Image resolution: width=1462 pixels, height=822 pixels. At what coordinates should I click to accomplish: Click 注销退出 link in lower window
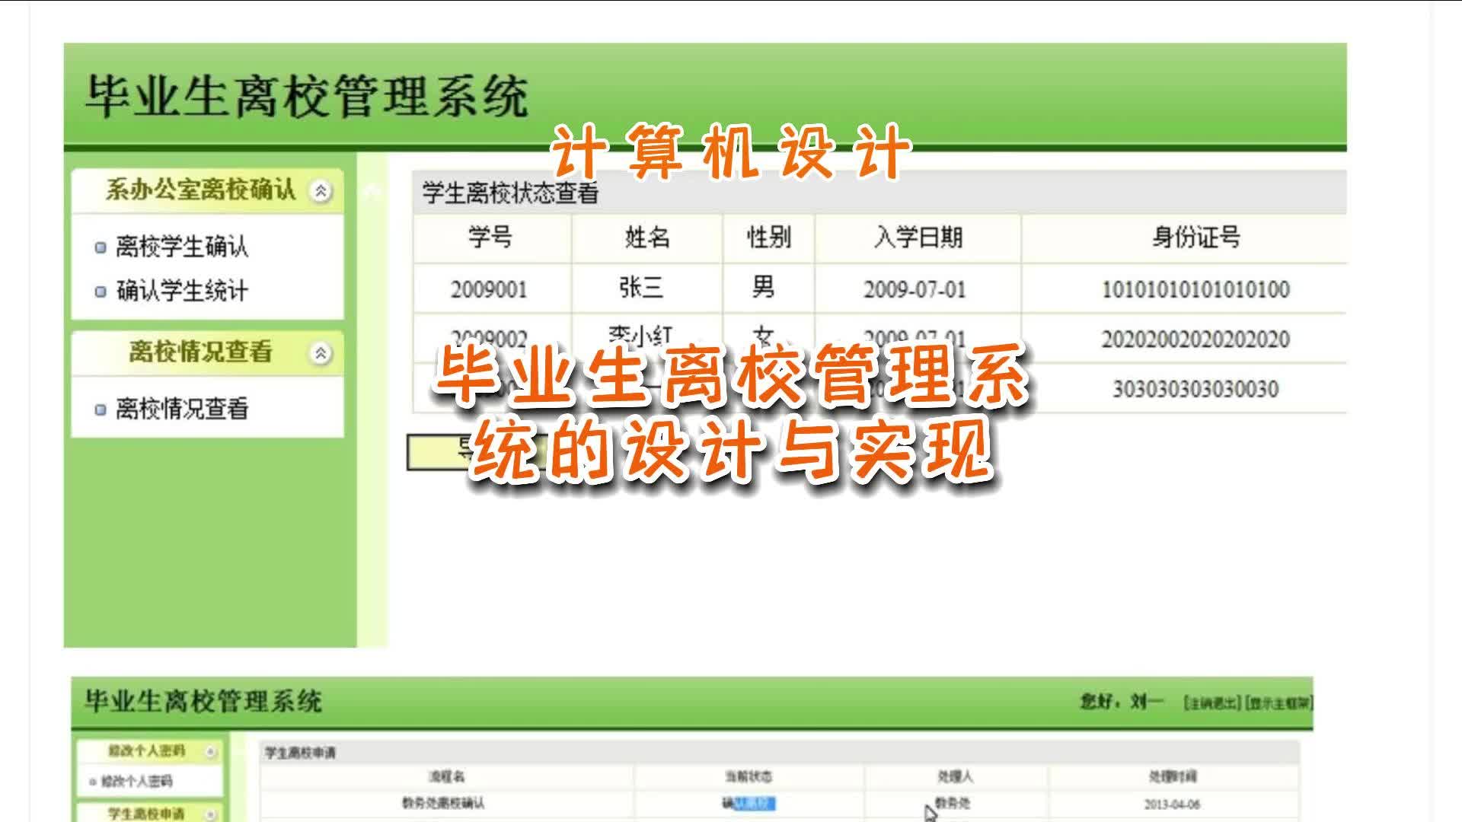coord(1212,703)
